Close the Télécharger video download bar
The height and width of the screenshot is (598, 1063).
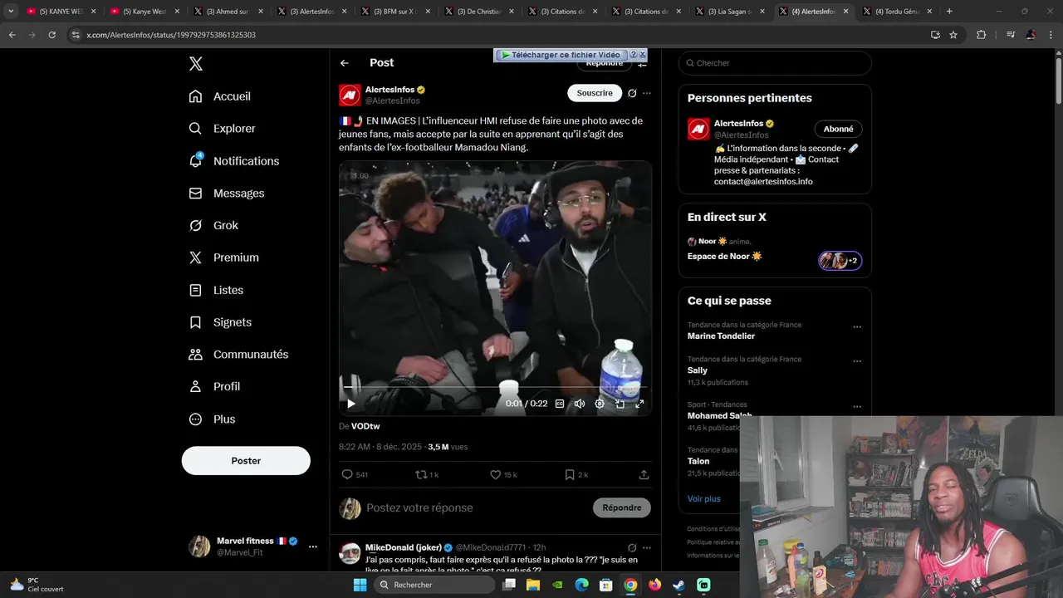642,54
